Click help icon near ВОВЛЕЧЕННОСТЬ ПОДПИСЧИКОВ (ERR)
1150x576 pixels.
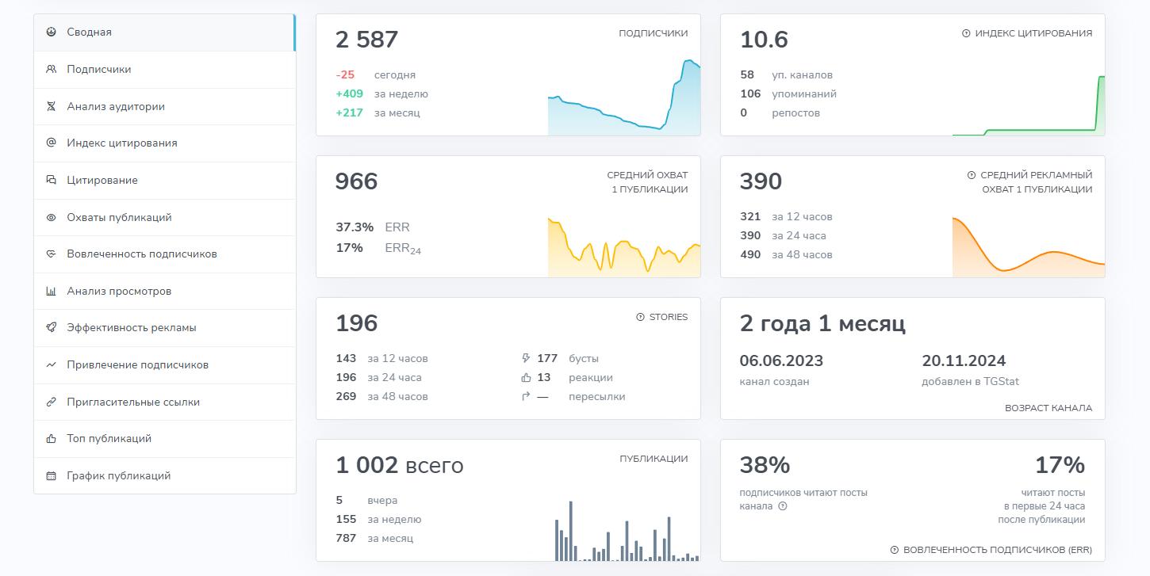[895, 550]
